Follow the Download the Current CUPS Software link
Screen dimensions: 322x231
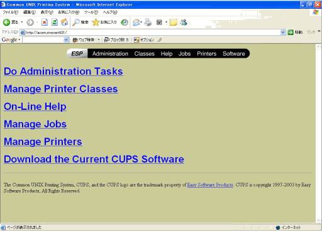(x=94, y=159)
